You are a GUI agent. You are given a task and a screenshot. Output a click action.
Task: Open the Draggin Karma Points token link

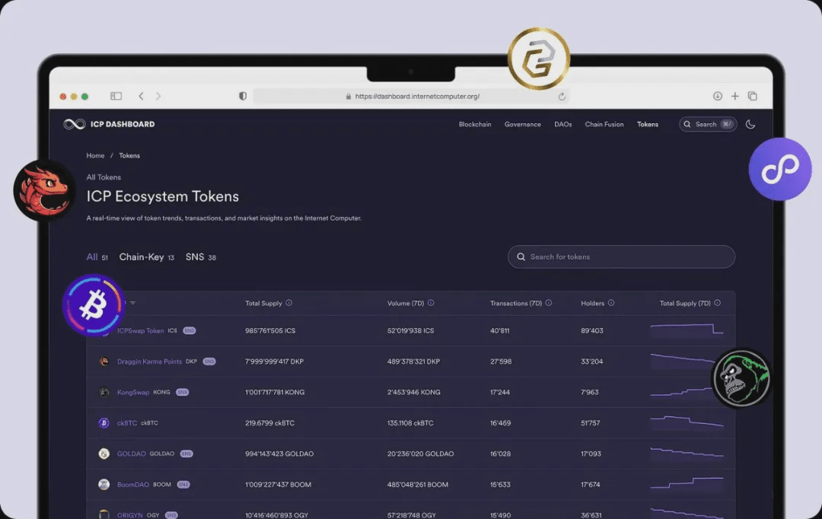pyautogui.click(x=151, y=361)
